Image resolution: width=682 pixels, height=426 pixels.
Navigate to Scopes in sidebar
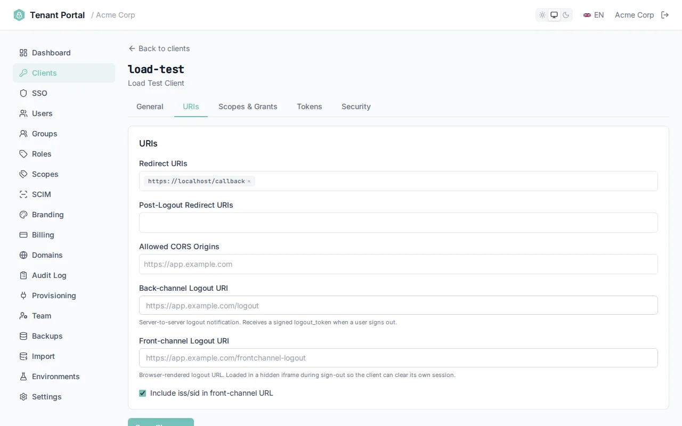(64, 174)
